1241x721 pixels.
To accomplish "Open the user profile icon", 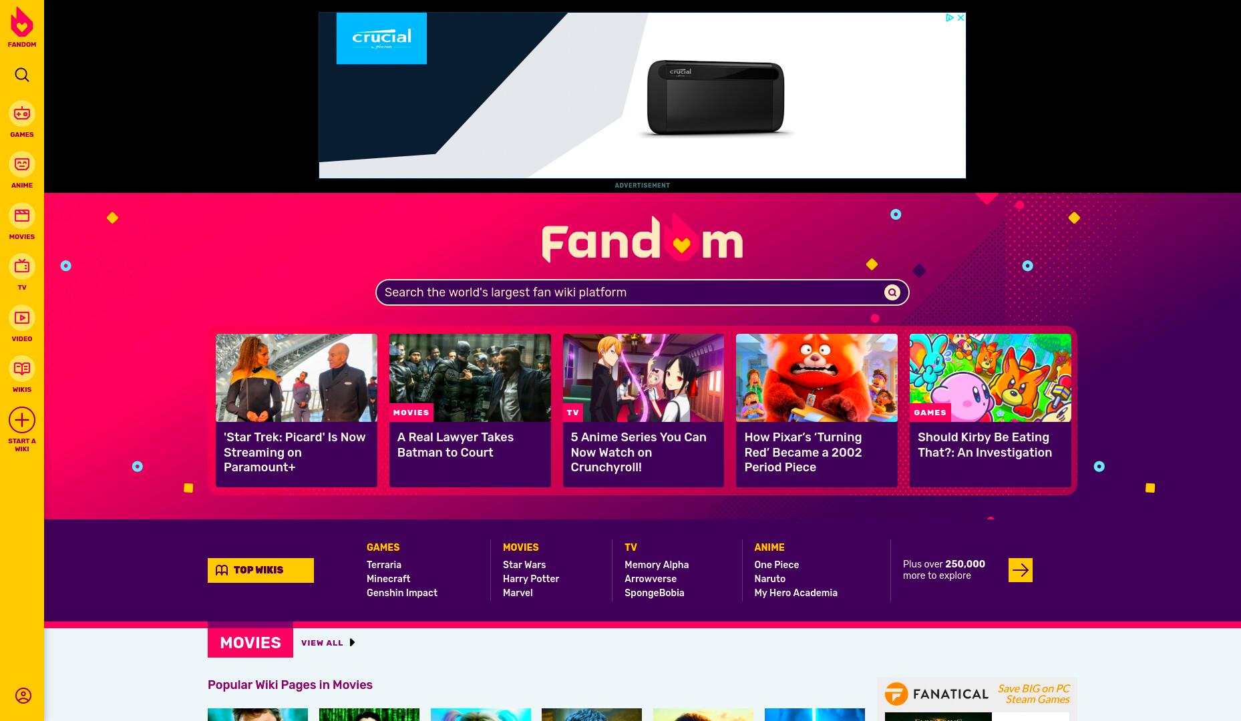I will click(x=23, y=696).
